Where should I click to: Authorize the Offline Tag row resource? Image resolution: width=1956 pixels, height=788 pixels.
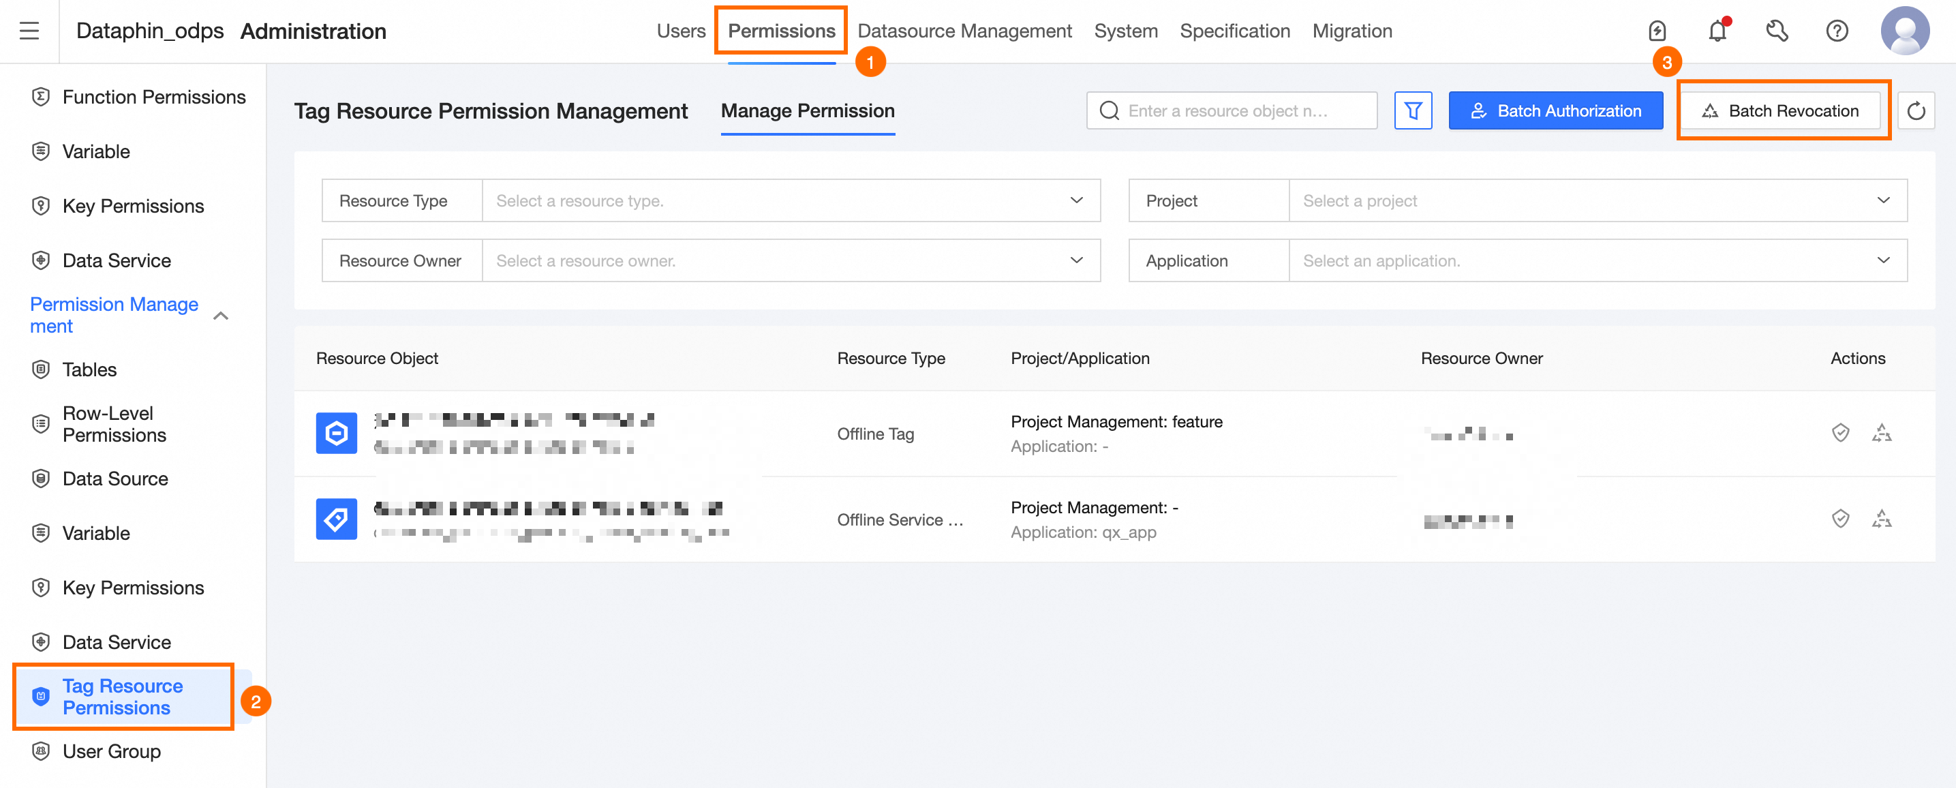point(1840,434)
